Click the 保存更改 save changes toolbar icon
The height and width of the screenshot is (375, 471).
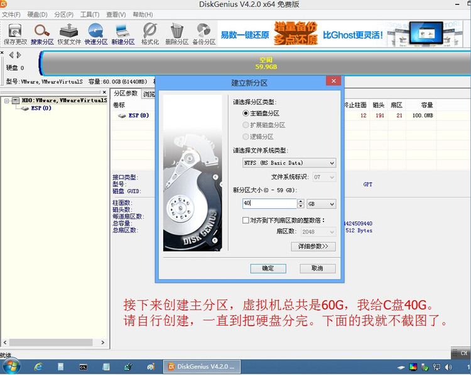coord(15,33)
